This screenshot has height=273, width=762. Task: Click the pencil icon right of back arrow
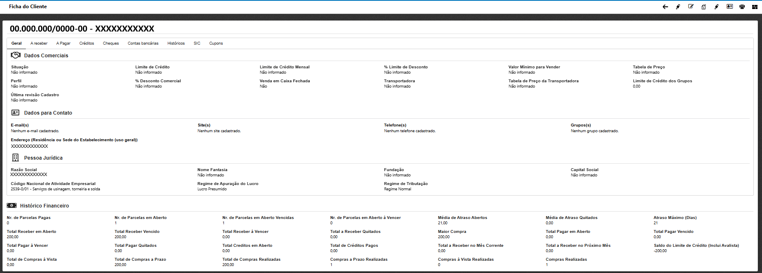[678, 7]
